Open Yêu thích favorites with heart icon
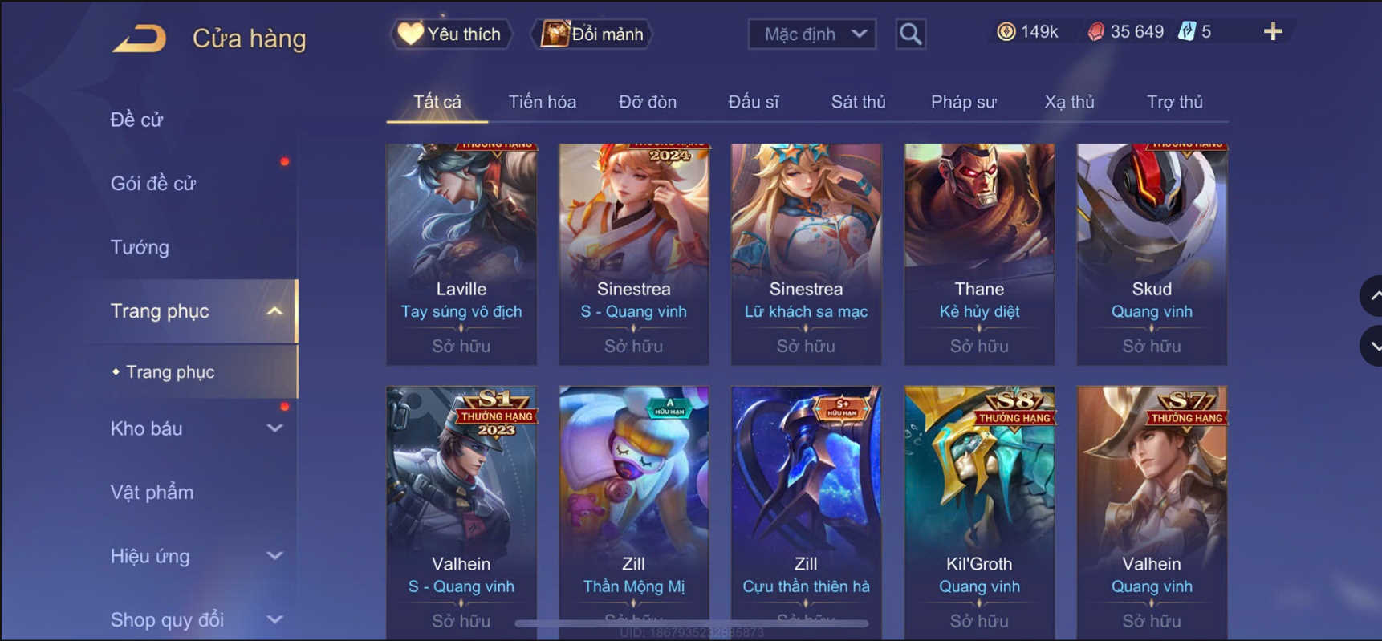 451,34
